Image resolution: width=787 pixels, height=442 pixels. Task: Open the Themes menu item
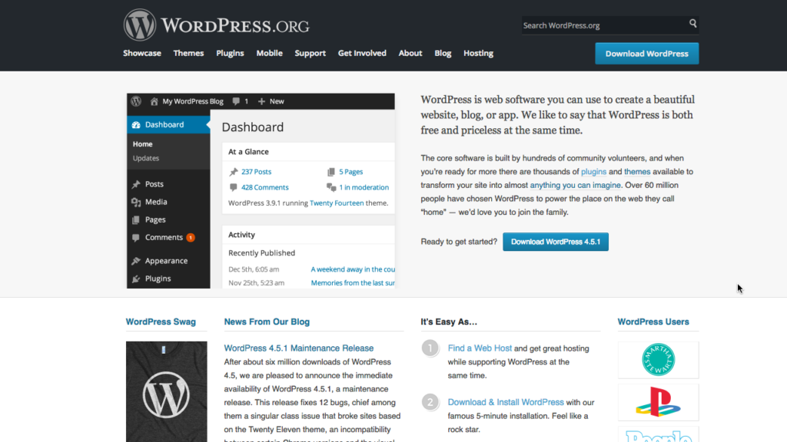click(x=189, y=53)
